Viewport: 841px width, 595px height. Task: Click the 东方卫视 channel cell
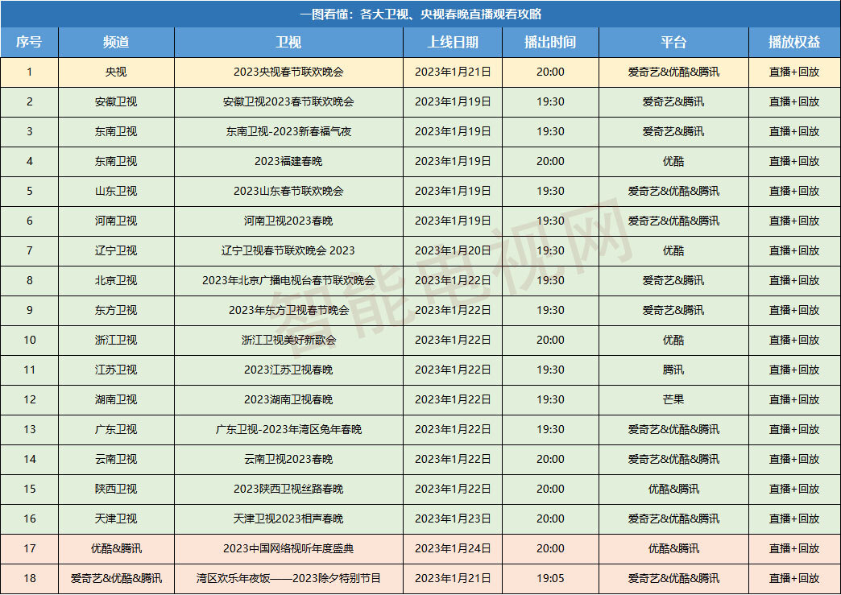pyautogui.click(x=116, y=310)
